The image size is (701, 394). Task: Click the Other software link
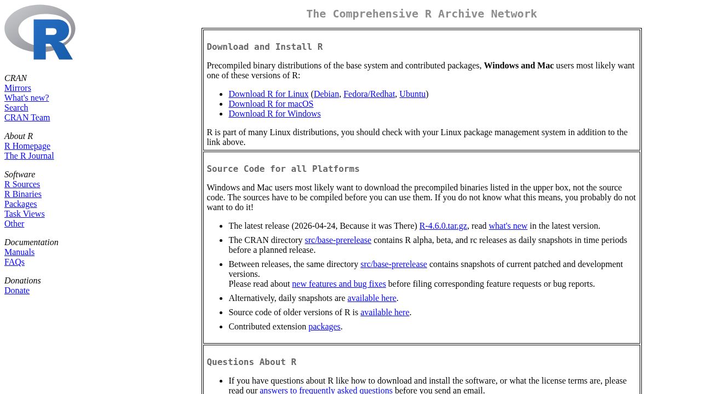(x=14, y=224)
